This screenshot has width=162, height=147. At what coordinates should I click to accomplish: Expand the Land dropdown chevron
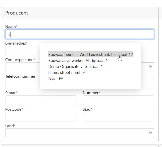[x=150, y=133]
